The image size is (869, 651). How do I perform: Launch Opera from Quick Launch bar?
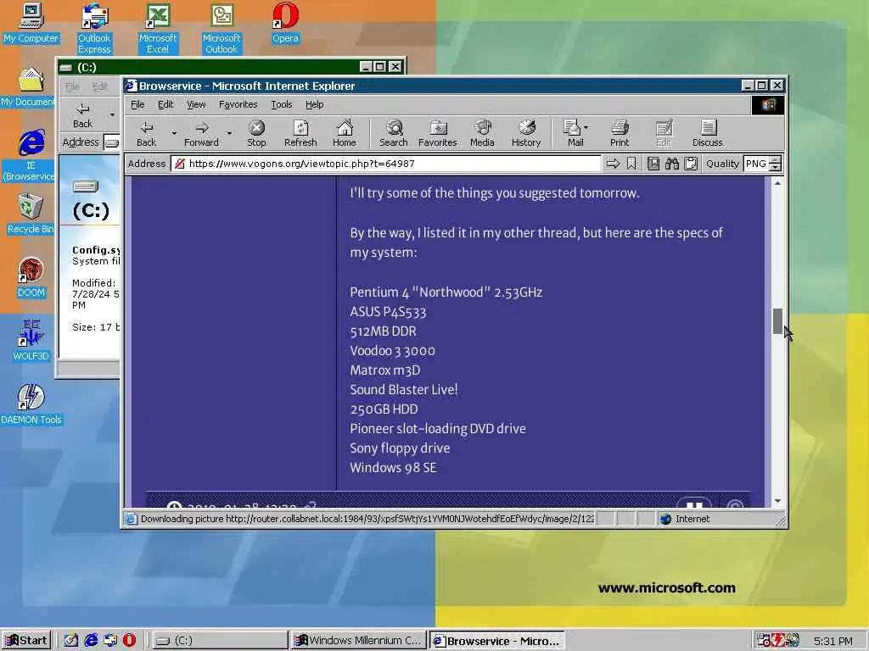[129, 641]
